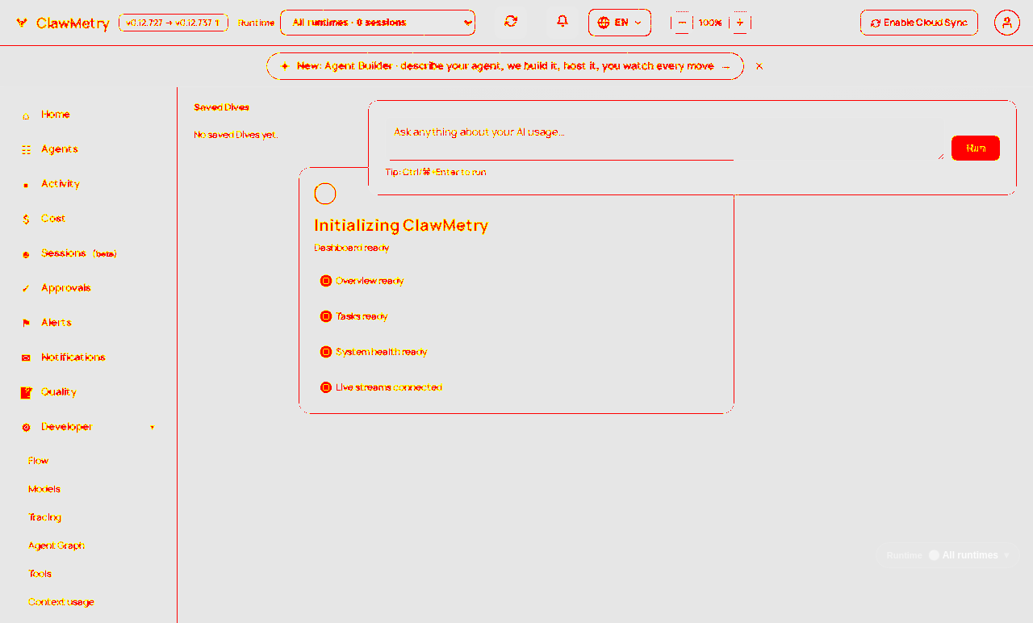Increase zoom with the plus button
Viewport: 1033px width, 623px height.
pyautogui.click(x=740, y=23)
